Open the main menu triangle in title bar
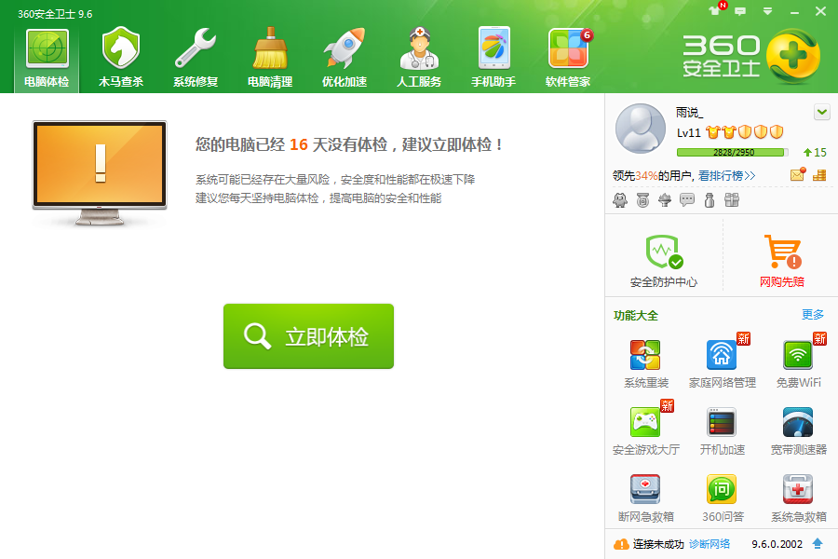Screen dimensions: 838x559 (x=767, y=10)
